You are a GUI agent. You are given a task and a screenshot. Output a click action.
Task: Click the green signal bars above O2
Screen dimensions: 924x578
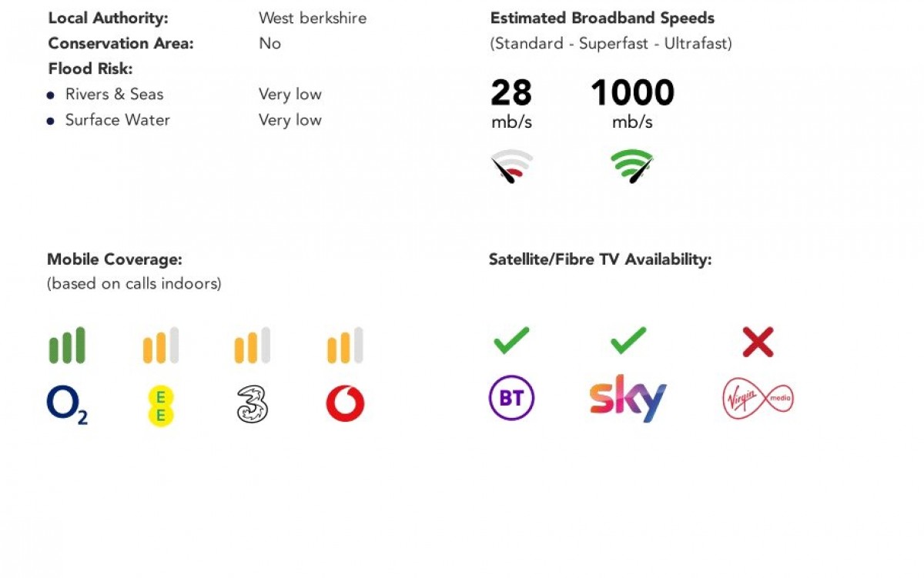pos(67,346)
